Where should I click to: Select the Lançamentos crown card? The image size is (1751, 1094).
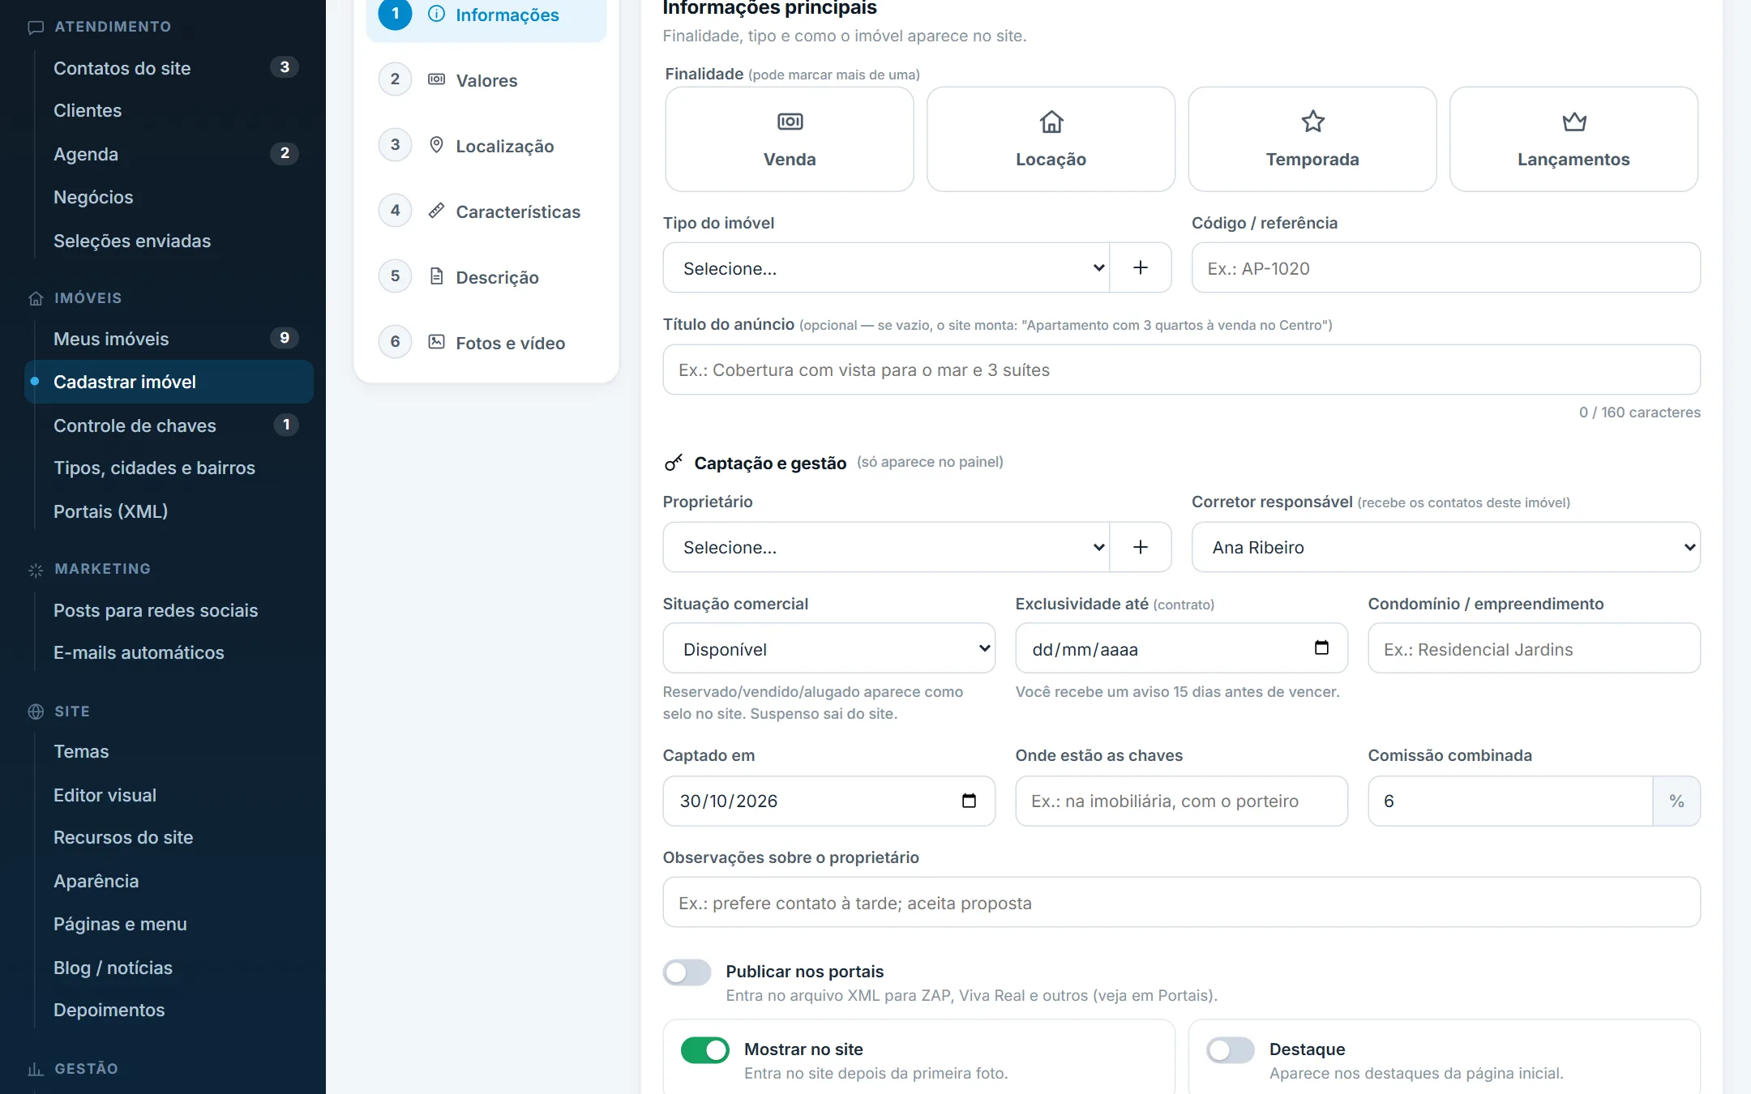click(x=1573, y=139)
